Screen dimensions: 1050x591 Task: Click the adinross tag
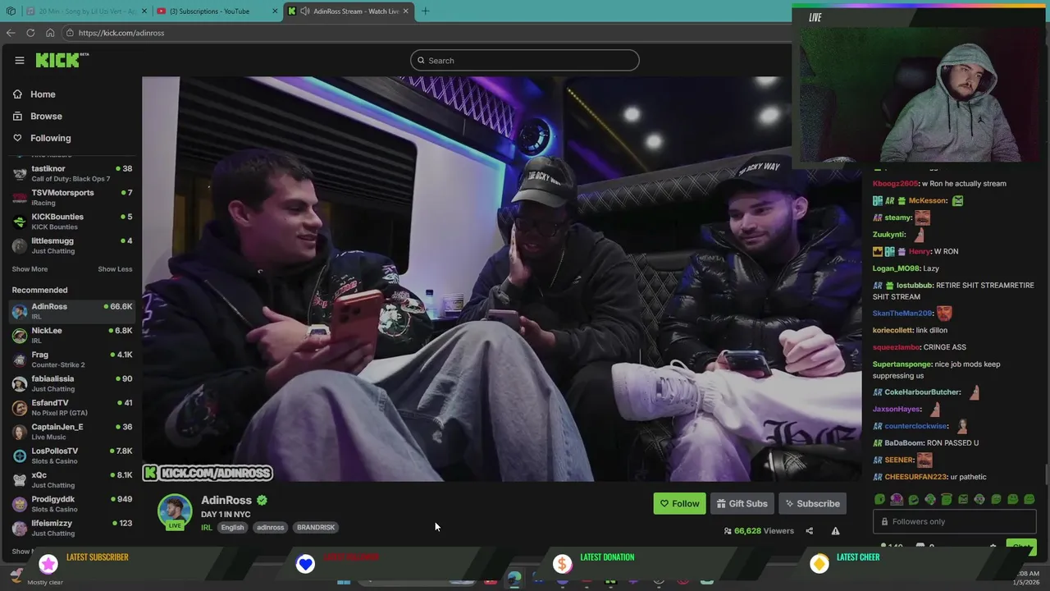270,527
